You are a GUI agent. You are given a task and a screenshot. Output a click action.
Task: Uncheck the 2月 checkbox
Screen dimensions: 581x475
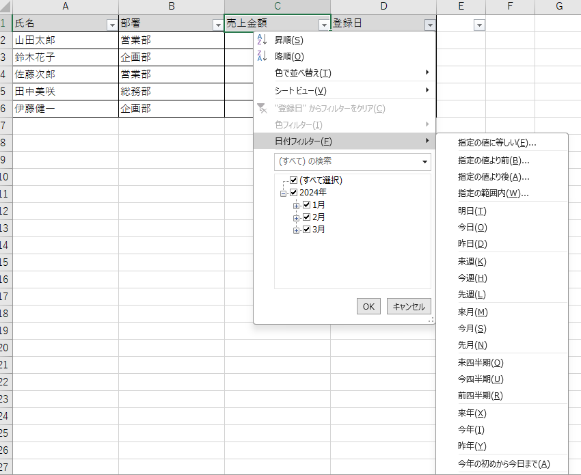pyautogui.click(x=307, y=217)
